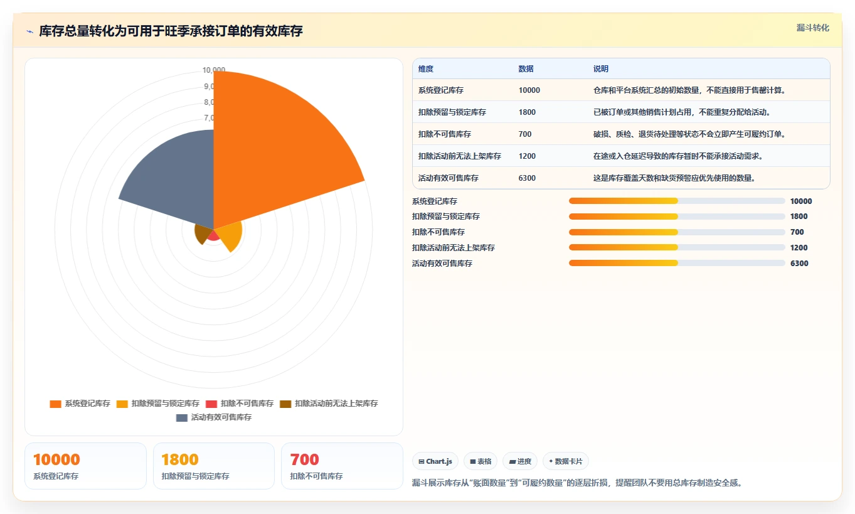Click the 漏斗转化 tag in the header
855x514 pixels.
point(812,28)
